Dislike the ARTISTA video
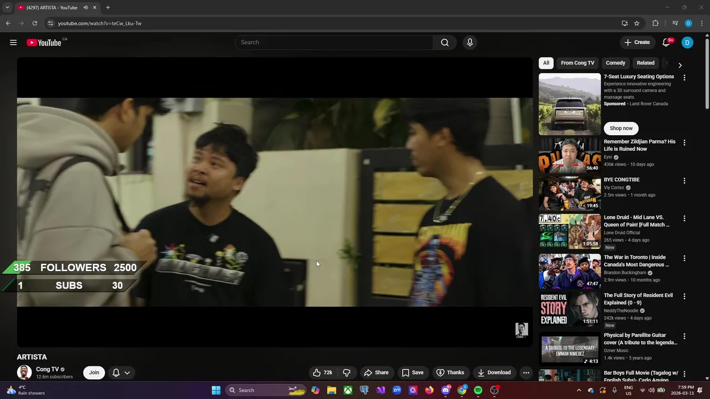This screenshot has width=710, height=399. [x=347, y=372]
